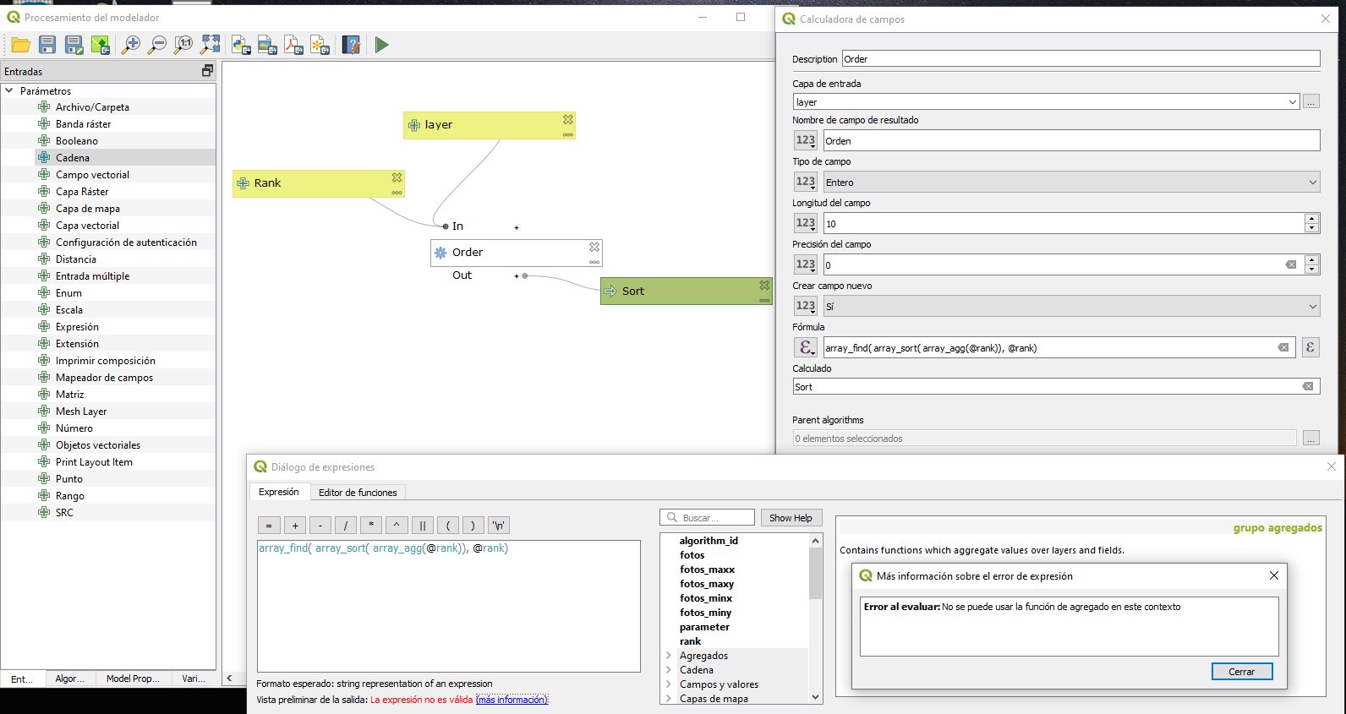This screenshot has height=714, width=1346.
Task: Select the Algor... bottom tab
Action: 70,679
